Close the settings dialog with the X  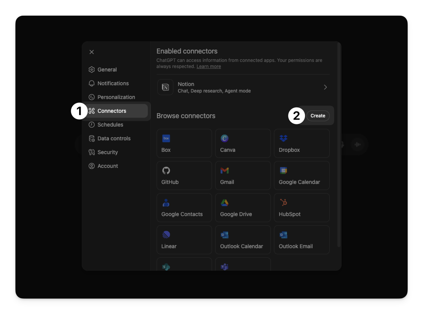click(x=92, y=52)
